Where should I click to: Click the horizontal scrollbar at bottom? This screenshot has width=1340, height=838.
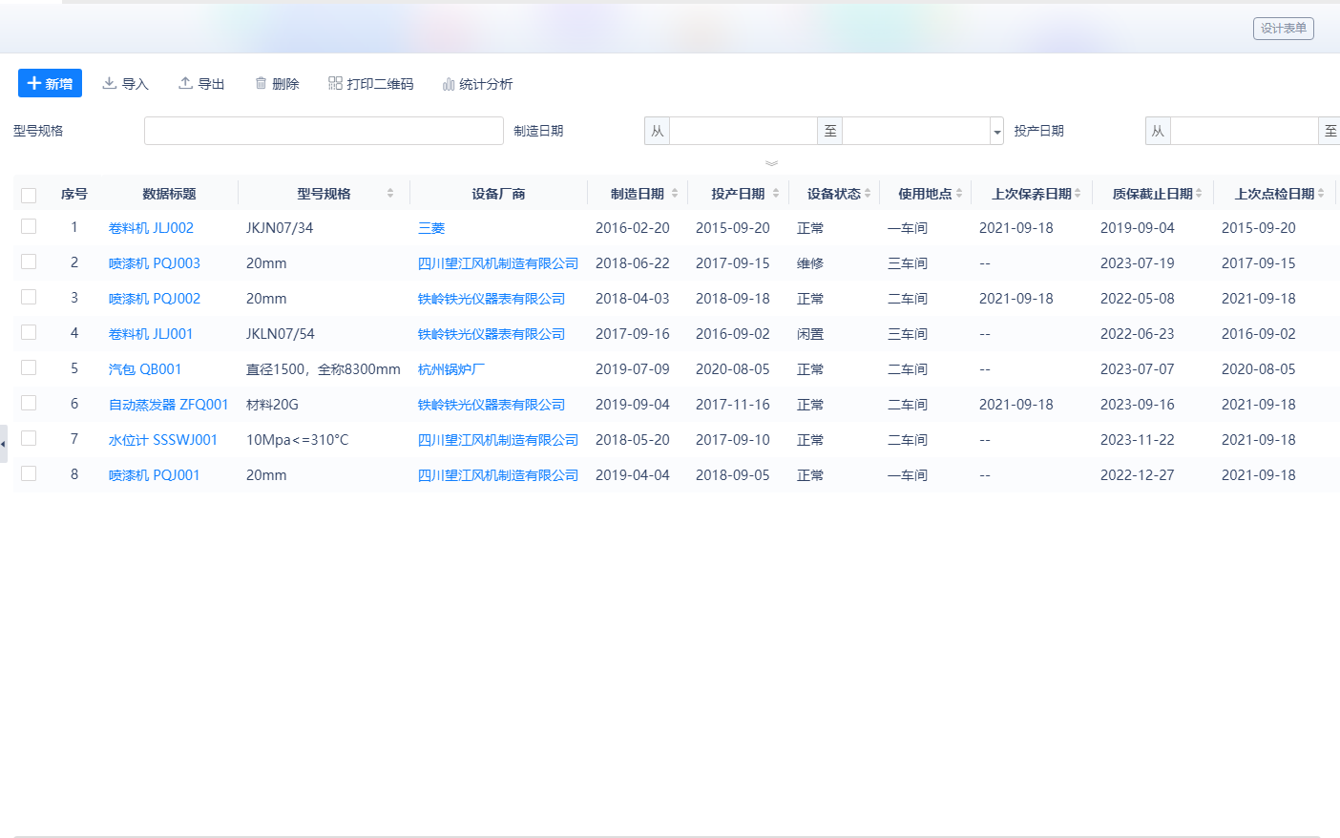pyautogui.click(x=666, y=836)
